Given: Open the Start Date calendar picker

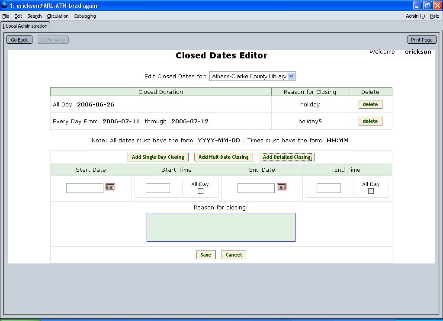Looking at the screenshot, I should click(110, 187).
